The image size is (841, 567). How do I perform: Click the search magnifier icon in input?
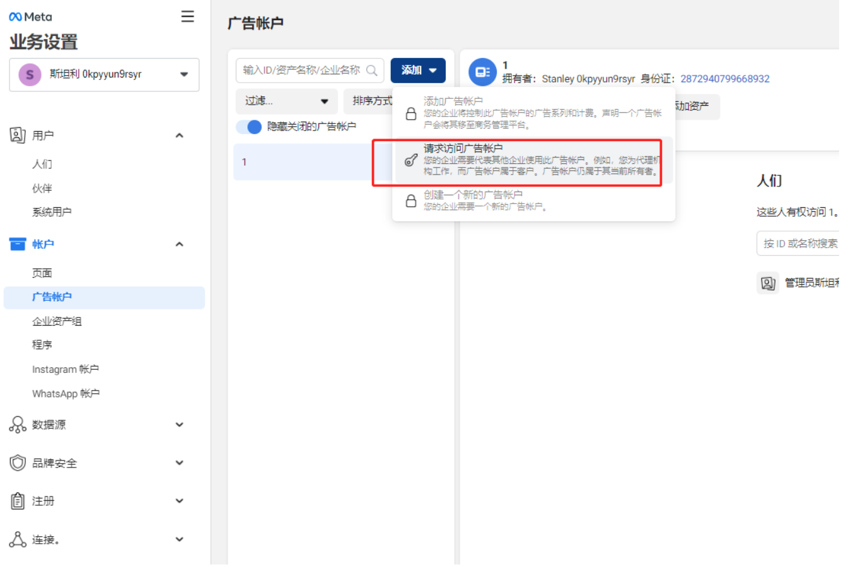tap(372, 71)
